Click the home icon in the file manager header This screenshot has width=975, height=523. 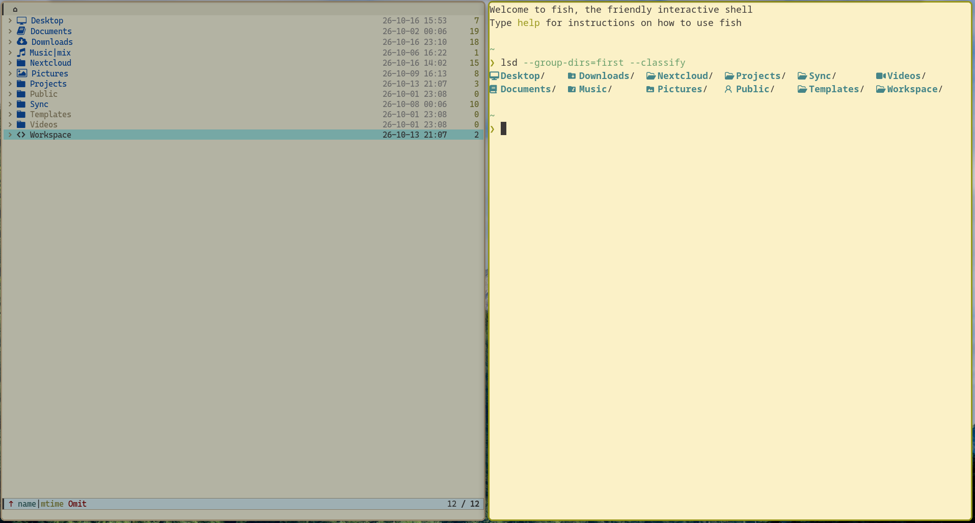point(15,9)
